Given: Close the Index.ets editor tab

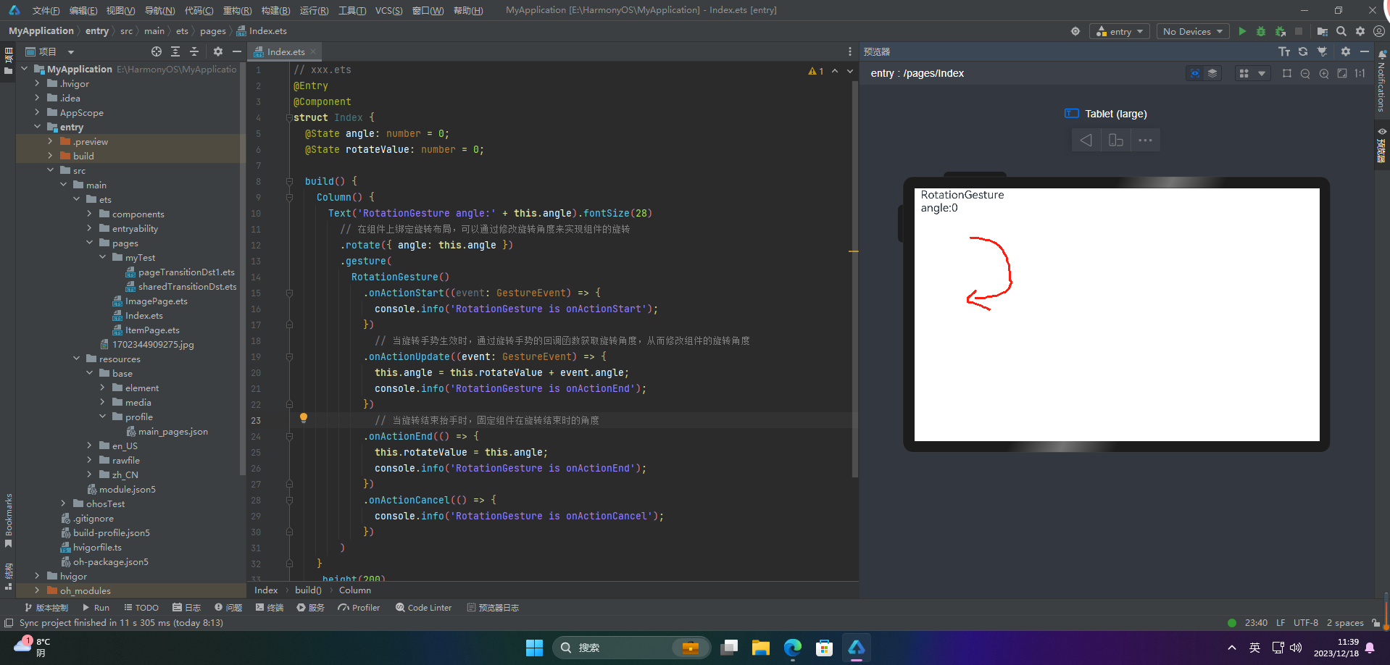Looking at the screenshot, I should pyautogui.click(x=313, y=51).
